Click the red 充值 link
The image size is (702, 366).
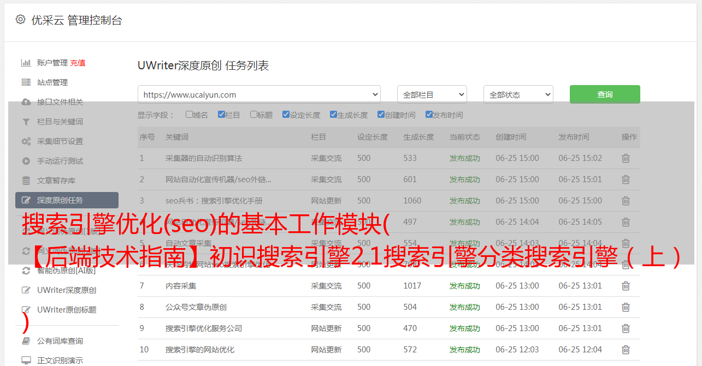[x=78, y=63]
